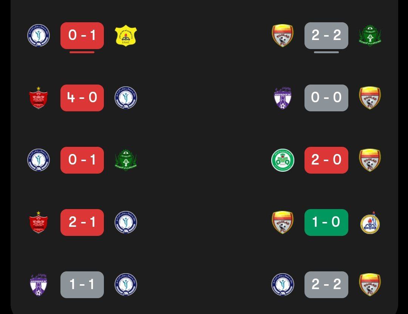Viewport: 408px width, 314px height.
Task: Select the Foolad crest beside the red 2-0 score
Action: [370, 160]
